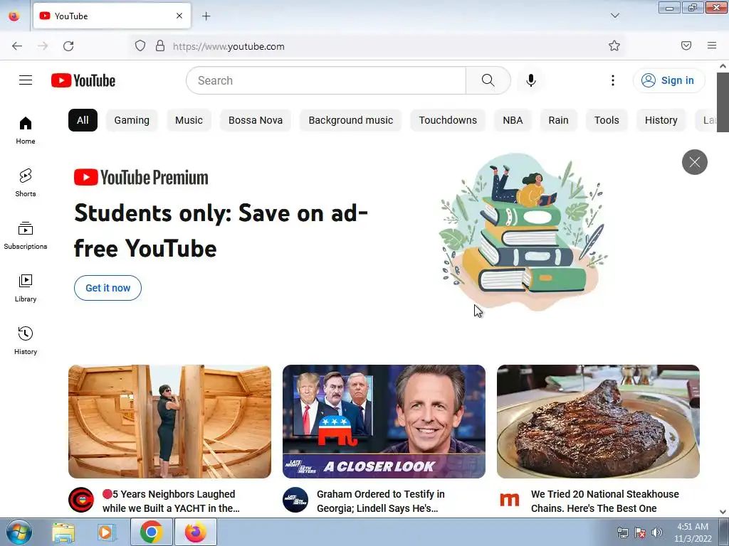Open 'We Tried 20 National Steakhouse' title

[605, 501]
